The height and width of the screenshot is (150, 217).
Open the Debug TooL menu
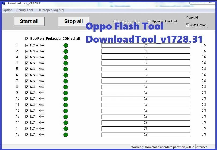25,10
